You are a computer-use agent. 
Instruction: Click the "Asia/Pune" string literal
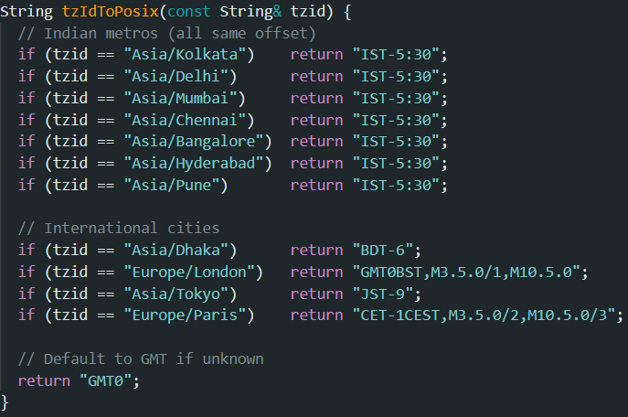pos(176,185)
